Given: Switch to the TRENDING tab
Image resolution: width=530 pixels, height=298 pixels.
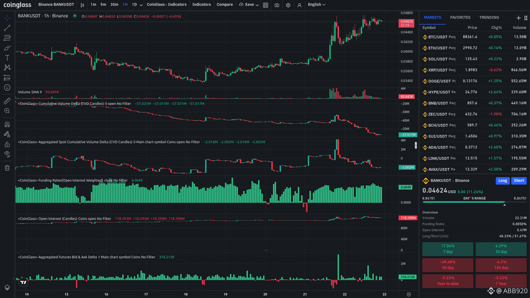Looking at the screenshot, I should (489, 17).
